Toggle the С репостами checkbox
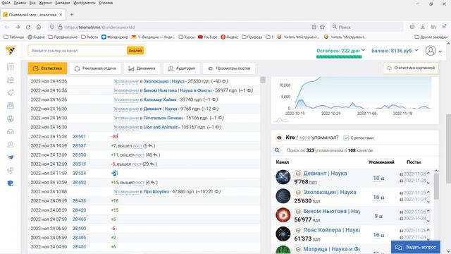 coord(346,138)
